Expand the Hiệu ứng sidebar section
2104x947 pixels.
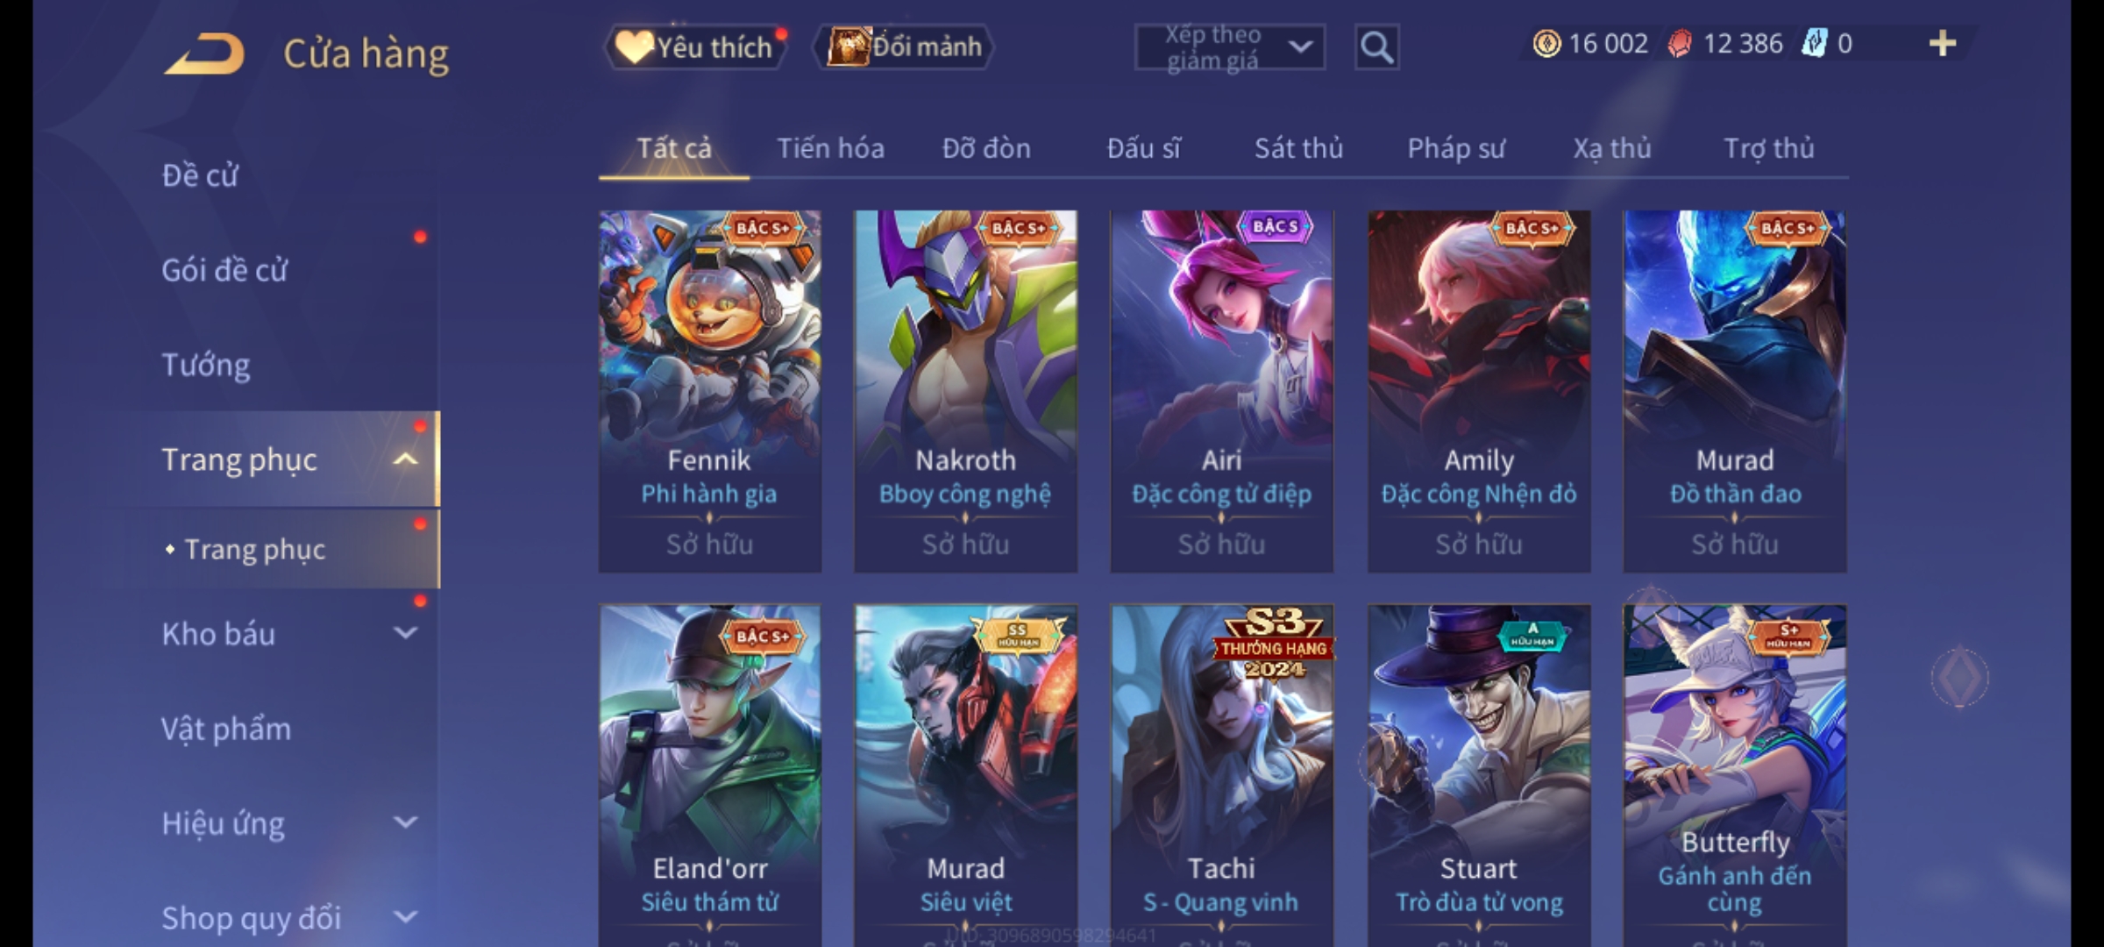tap(405, 822)
